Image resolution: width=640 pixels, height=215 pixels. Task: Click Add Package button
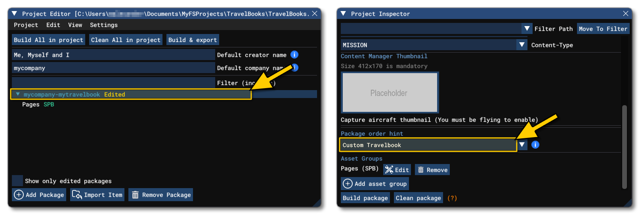click(39, 194)
